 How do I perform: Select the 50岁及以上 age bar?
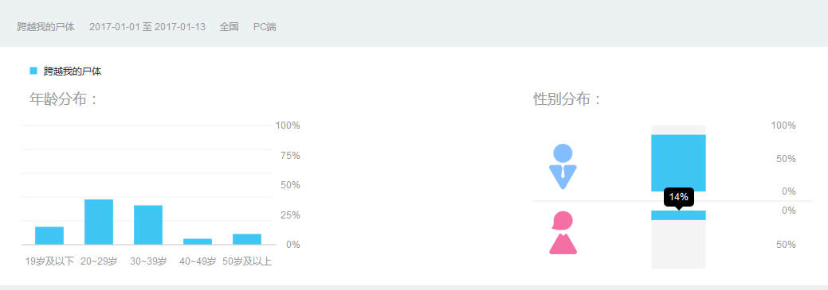[x=247, y=239]
